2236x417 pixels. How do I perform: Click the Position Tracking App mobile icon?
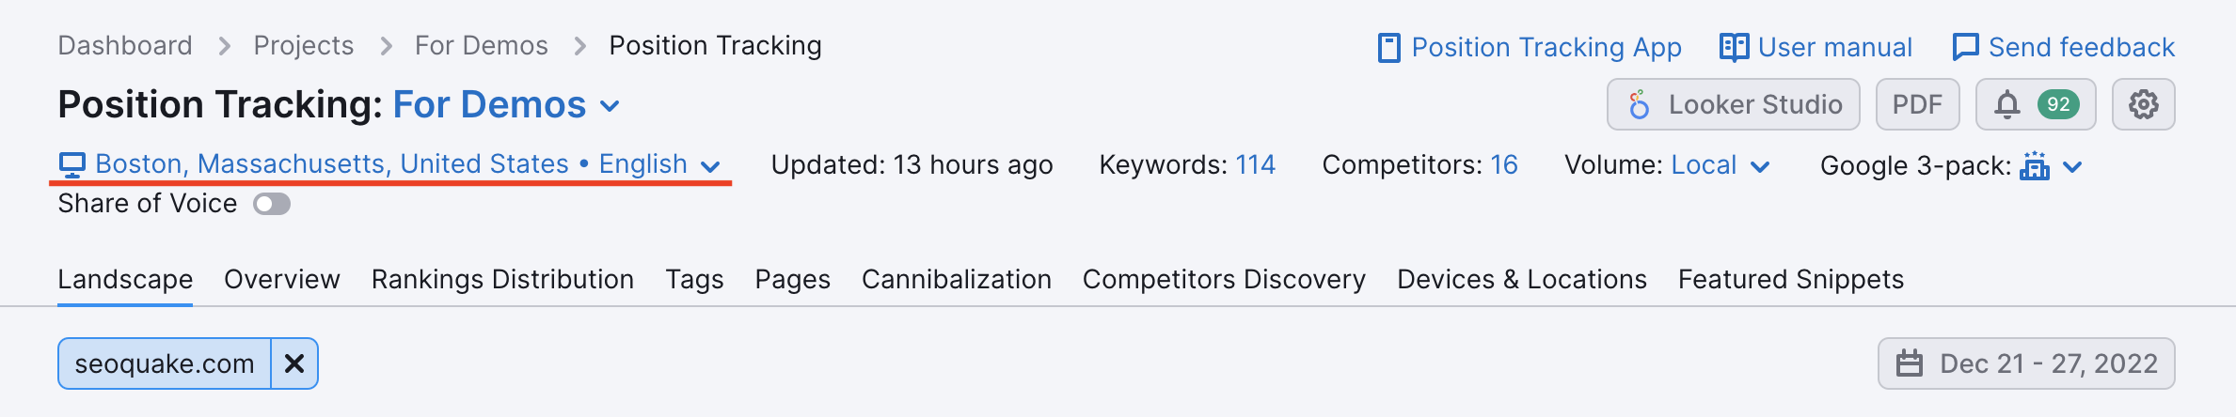1388,47
